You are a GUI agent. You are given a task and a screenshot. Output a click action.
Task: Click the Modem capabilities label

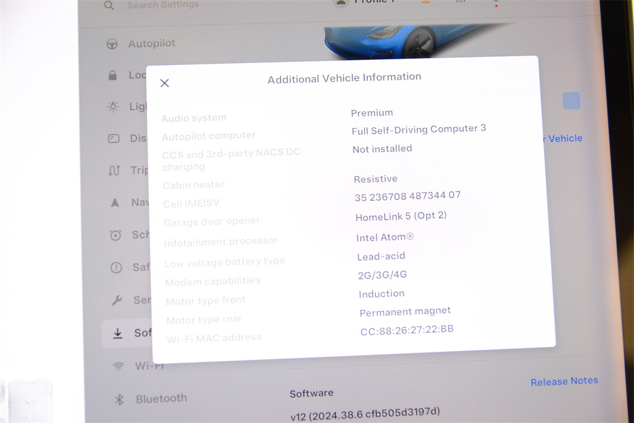[213, 281]
